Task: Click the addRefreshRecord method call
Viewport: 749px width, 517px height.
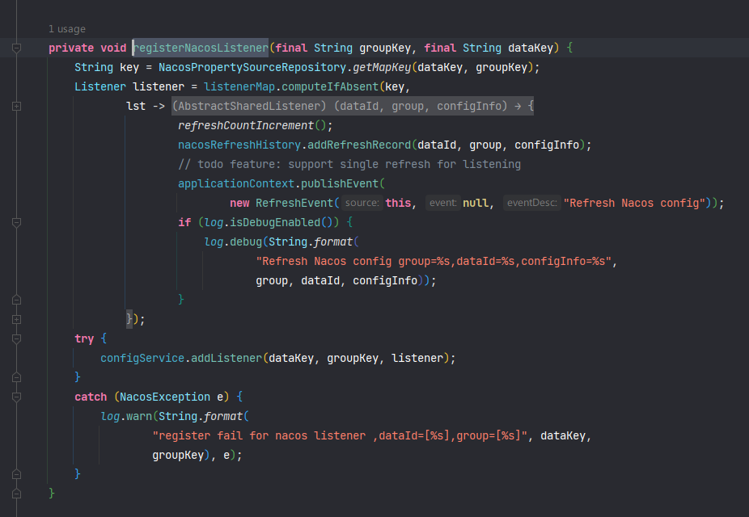Action: click(x=359, y=145)
